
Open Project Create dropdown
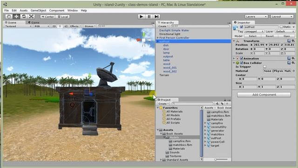pos(163,104)
